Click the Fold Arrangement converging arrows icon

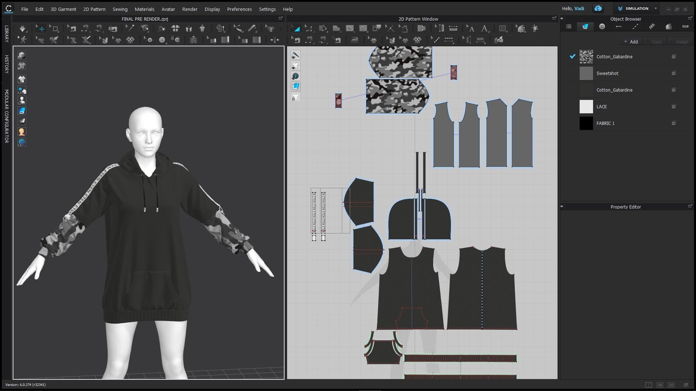point(275,40)
